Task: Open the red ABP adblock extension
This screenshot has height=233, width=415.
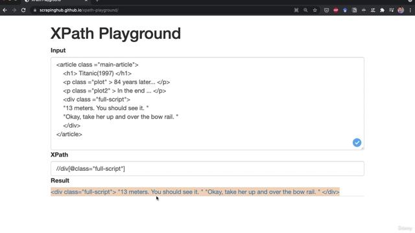Action: click(x=336, y=10)
